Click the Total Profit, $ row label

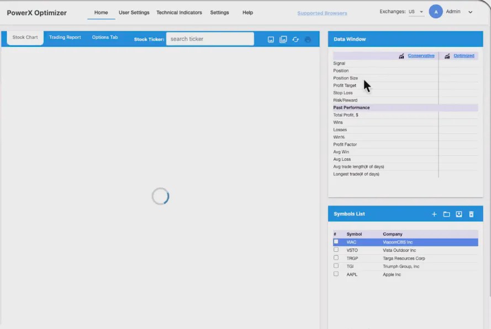[x=346, y=115]
